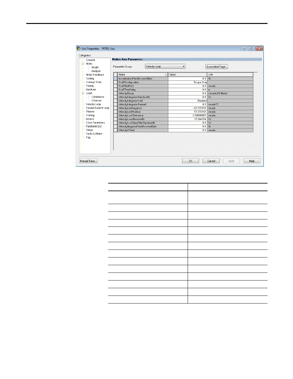Open Velocity Loop category

tap(93, 104)
